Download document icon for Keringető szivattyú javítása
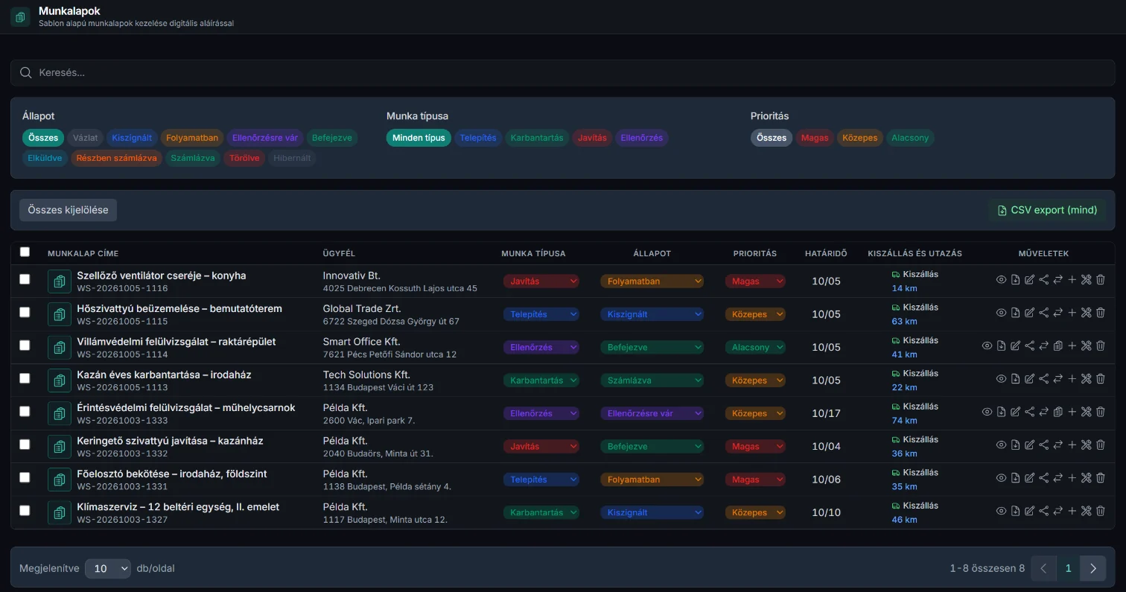Image resolution: width=1126 pixels, height=592 pixels. 1015,445
